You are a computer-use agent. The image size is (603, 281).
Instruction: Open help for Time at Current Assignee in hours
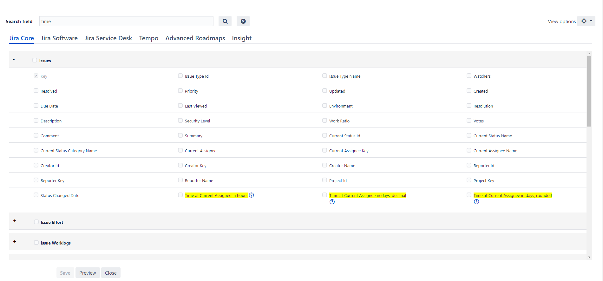coord(252,195)
